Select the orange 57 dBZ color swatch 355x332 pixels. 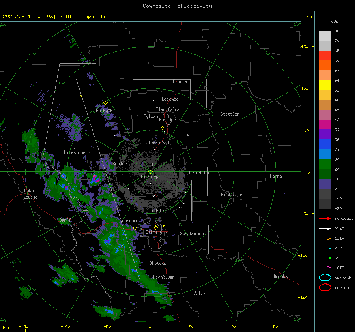pos(325,65)
